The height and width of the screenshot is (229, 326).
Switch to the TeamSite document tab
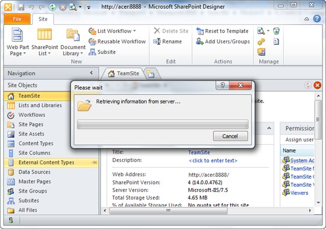coord(123,73)
